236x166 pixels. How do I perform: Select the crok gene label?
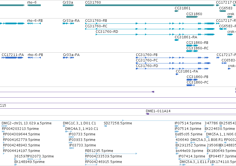(231, 14)
